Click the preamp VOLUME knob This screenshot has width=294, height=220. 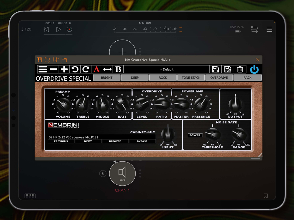coord(63,104)
